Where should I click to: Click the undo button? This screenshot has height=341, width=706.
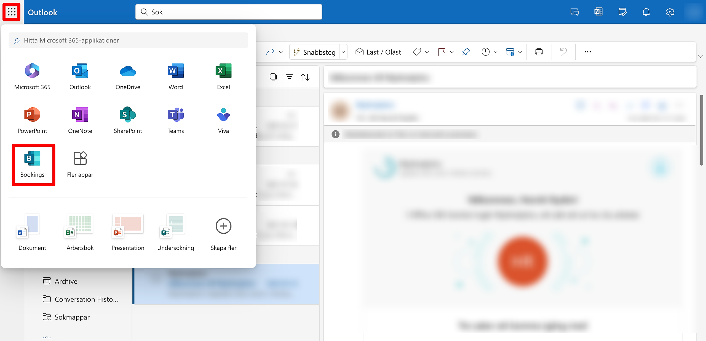coord(563,52)
